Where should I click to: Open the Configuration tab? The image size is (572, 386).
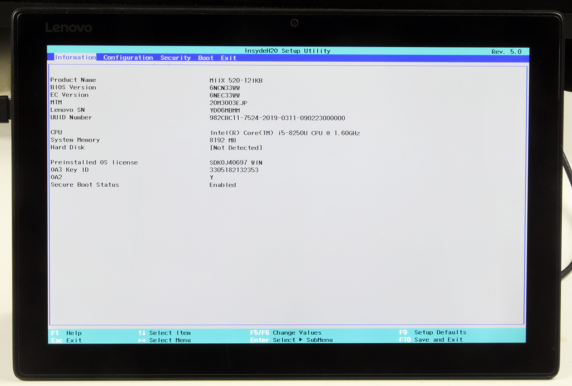[128, 58]
